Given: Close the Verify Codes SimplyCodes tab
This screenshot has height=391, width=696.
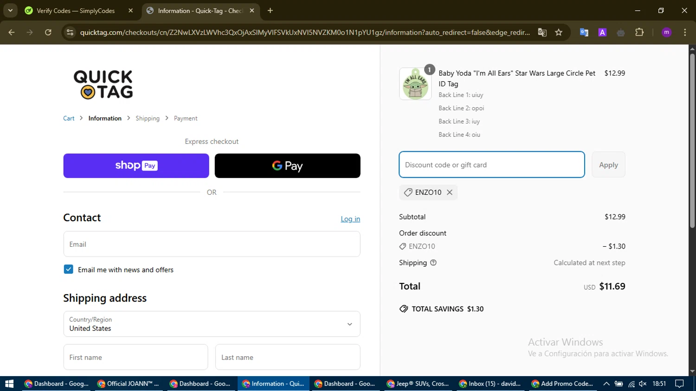Looking at the screenshot, I should [130, 11].
